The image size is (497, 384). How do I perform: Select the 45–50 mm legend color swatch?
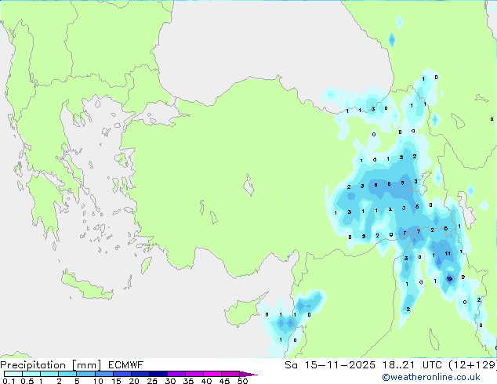point(230,374)
